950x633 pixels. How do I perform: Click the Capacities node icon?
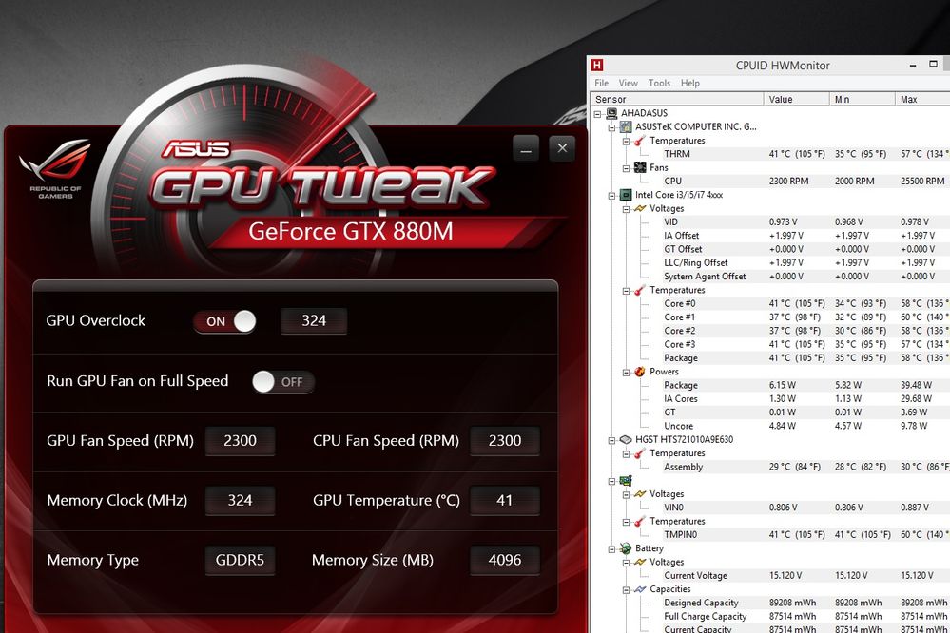pos(640,589)
